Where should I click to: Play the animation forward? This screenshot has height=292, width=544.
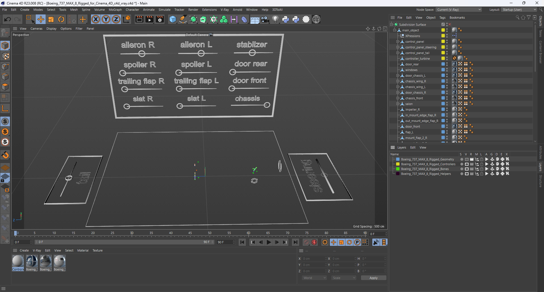click(269, 242)
